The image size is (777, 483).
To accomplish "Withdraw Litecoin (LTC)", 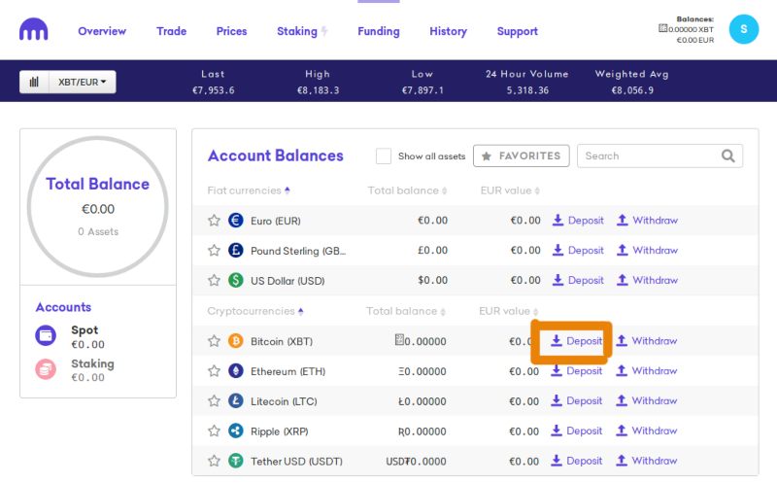I will [x=646, y=400].
